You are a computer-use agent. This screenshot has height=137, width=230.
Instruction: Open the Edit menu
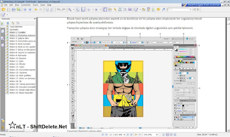tap(11, 5)
